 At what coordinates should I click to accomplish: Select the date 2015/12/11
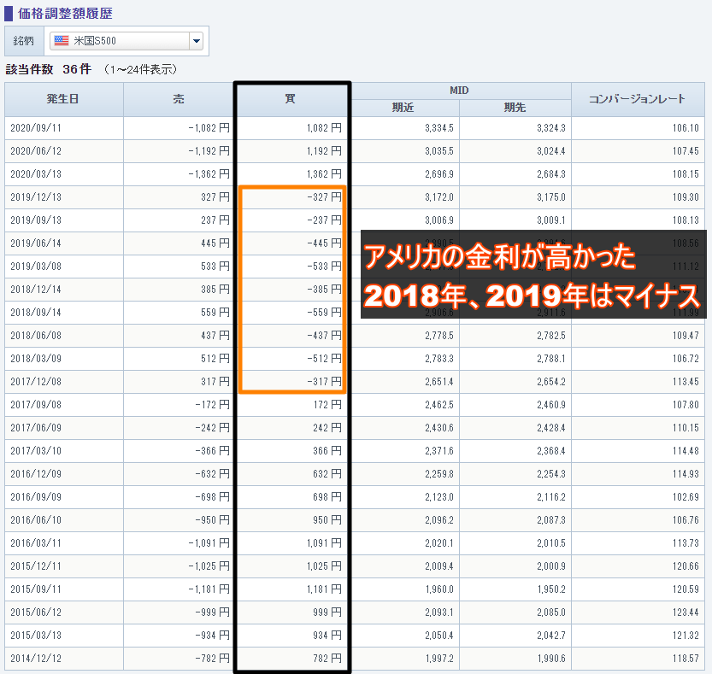tap(36, 566)
